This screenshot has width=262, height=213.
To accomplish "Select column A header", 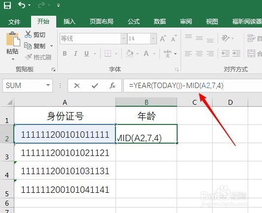I will pyautogui.click(x=65, y=102).
